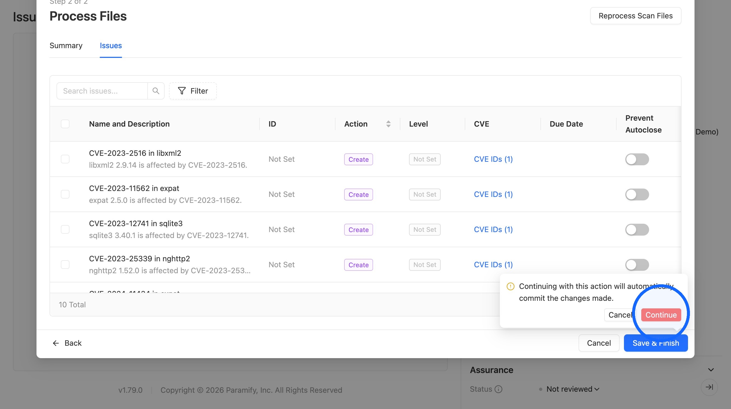
Task: Focus the Search issues input field
Action: point(102,91)
